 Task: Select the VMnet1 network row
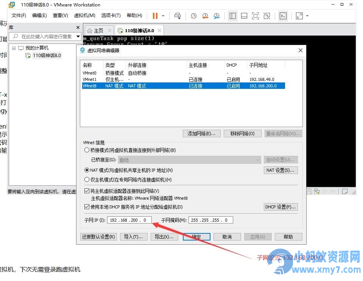[183, 79]
